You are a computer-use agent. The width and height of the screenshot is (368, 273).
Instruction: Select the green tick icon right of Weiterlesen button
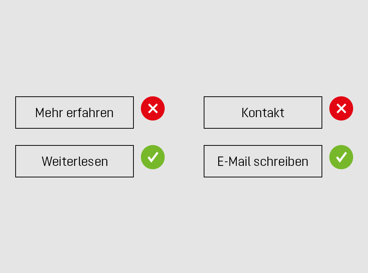153,157
